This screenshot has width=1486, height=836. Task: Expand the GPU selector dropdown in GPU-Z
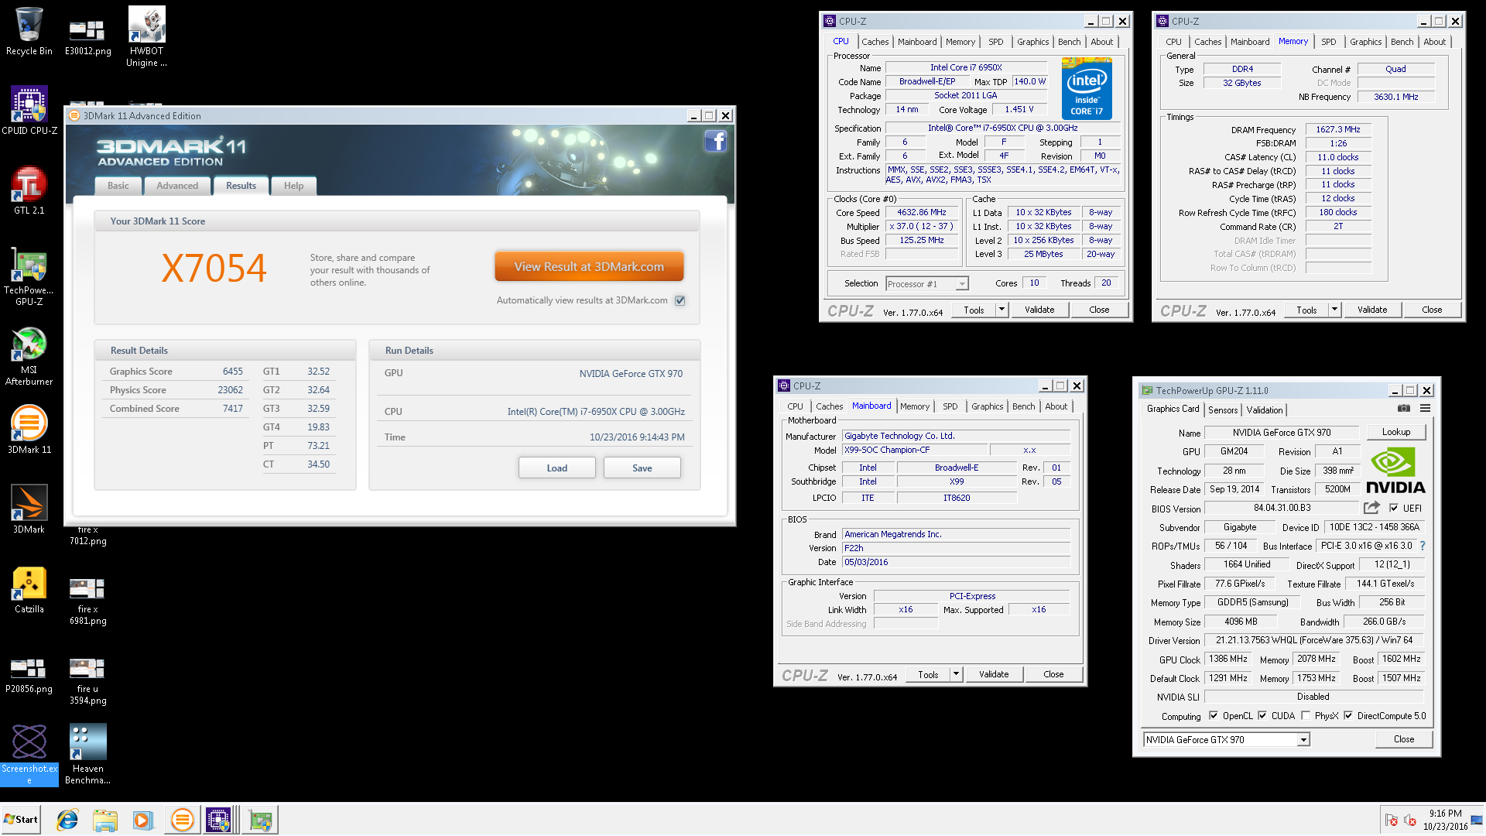(x=1303, y=740)
